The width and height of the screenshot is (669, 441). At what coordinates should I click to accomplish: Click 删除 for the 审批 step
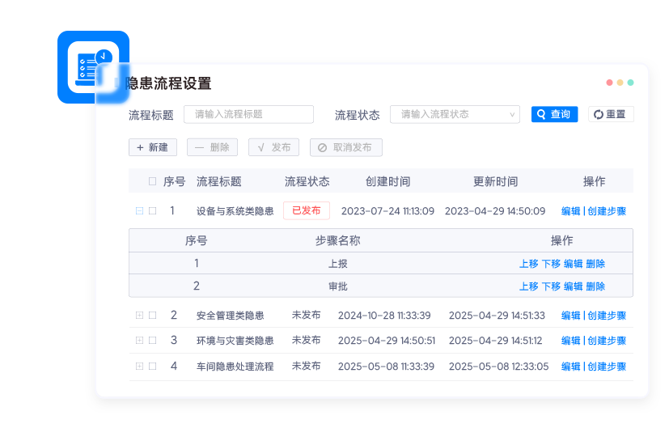[595, 286]
